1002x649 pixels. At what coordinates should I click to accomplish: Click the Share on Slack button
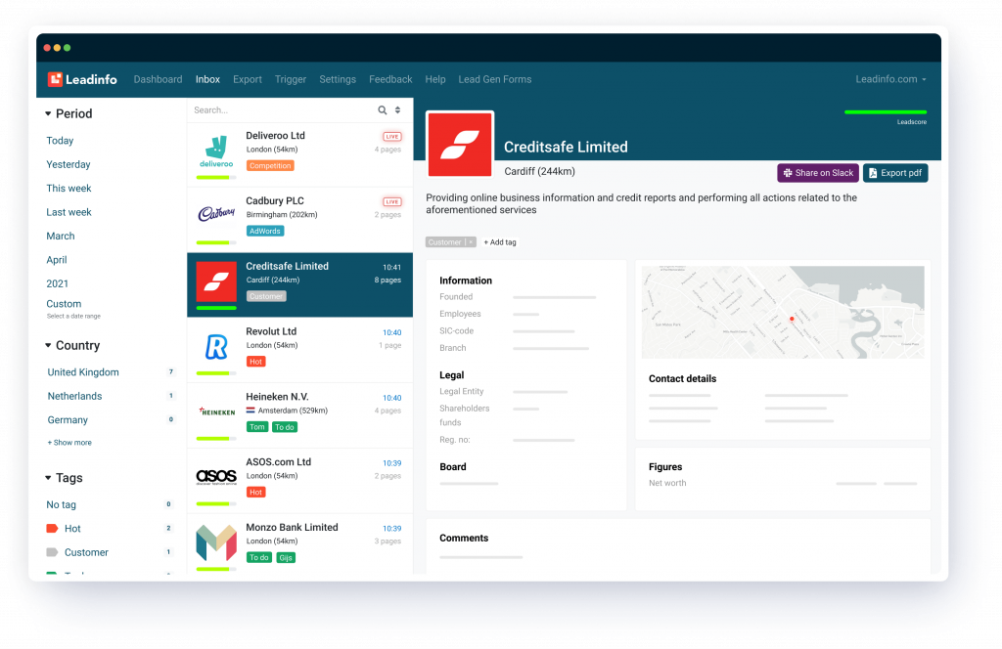(817, 173)
